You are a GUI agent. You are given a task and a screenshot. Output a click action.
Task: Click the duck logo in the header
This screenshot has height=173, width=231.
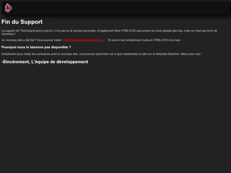[x=8, y=8]
